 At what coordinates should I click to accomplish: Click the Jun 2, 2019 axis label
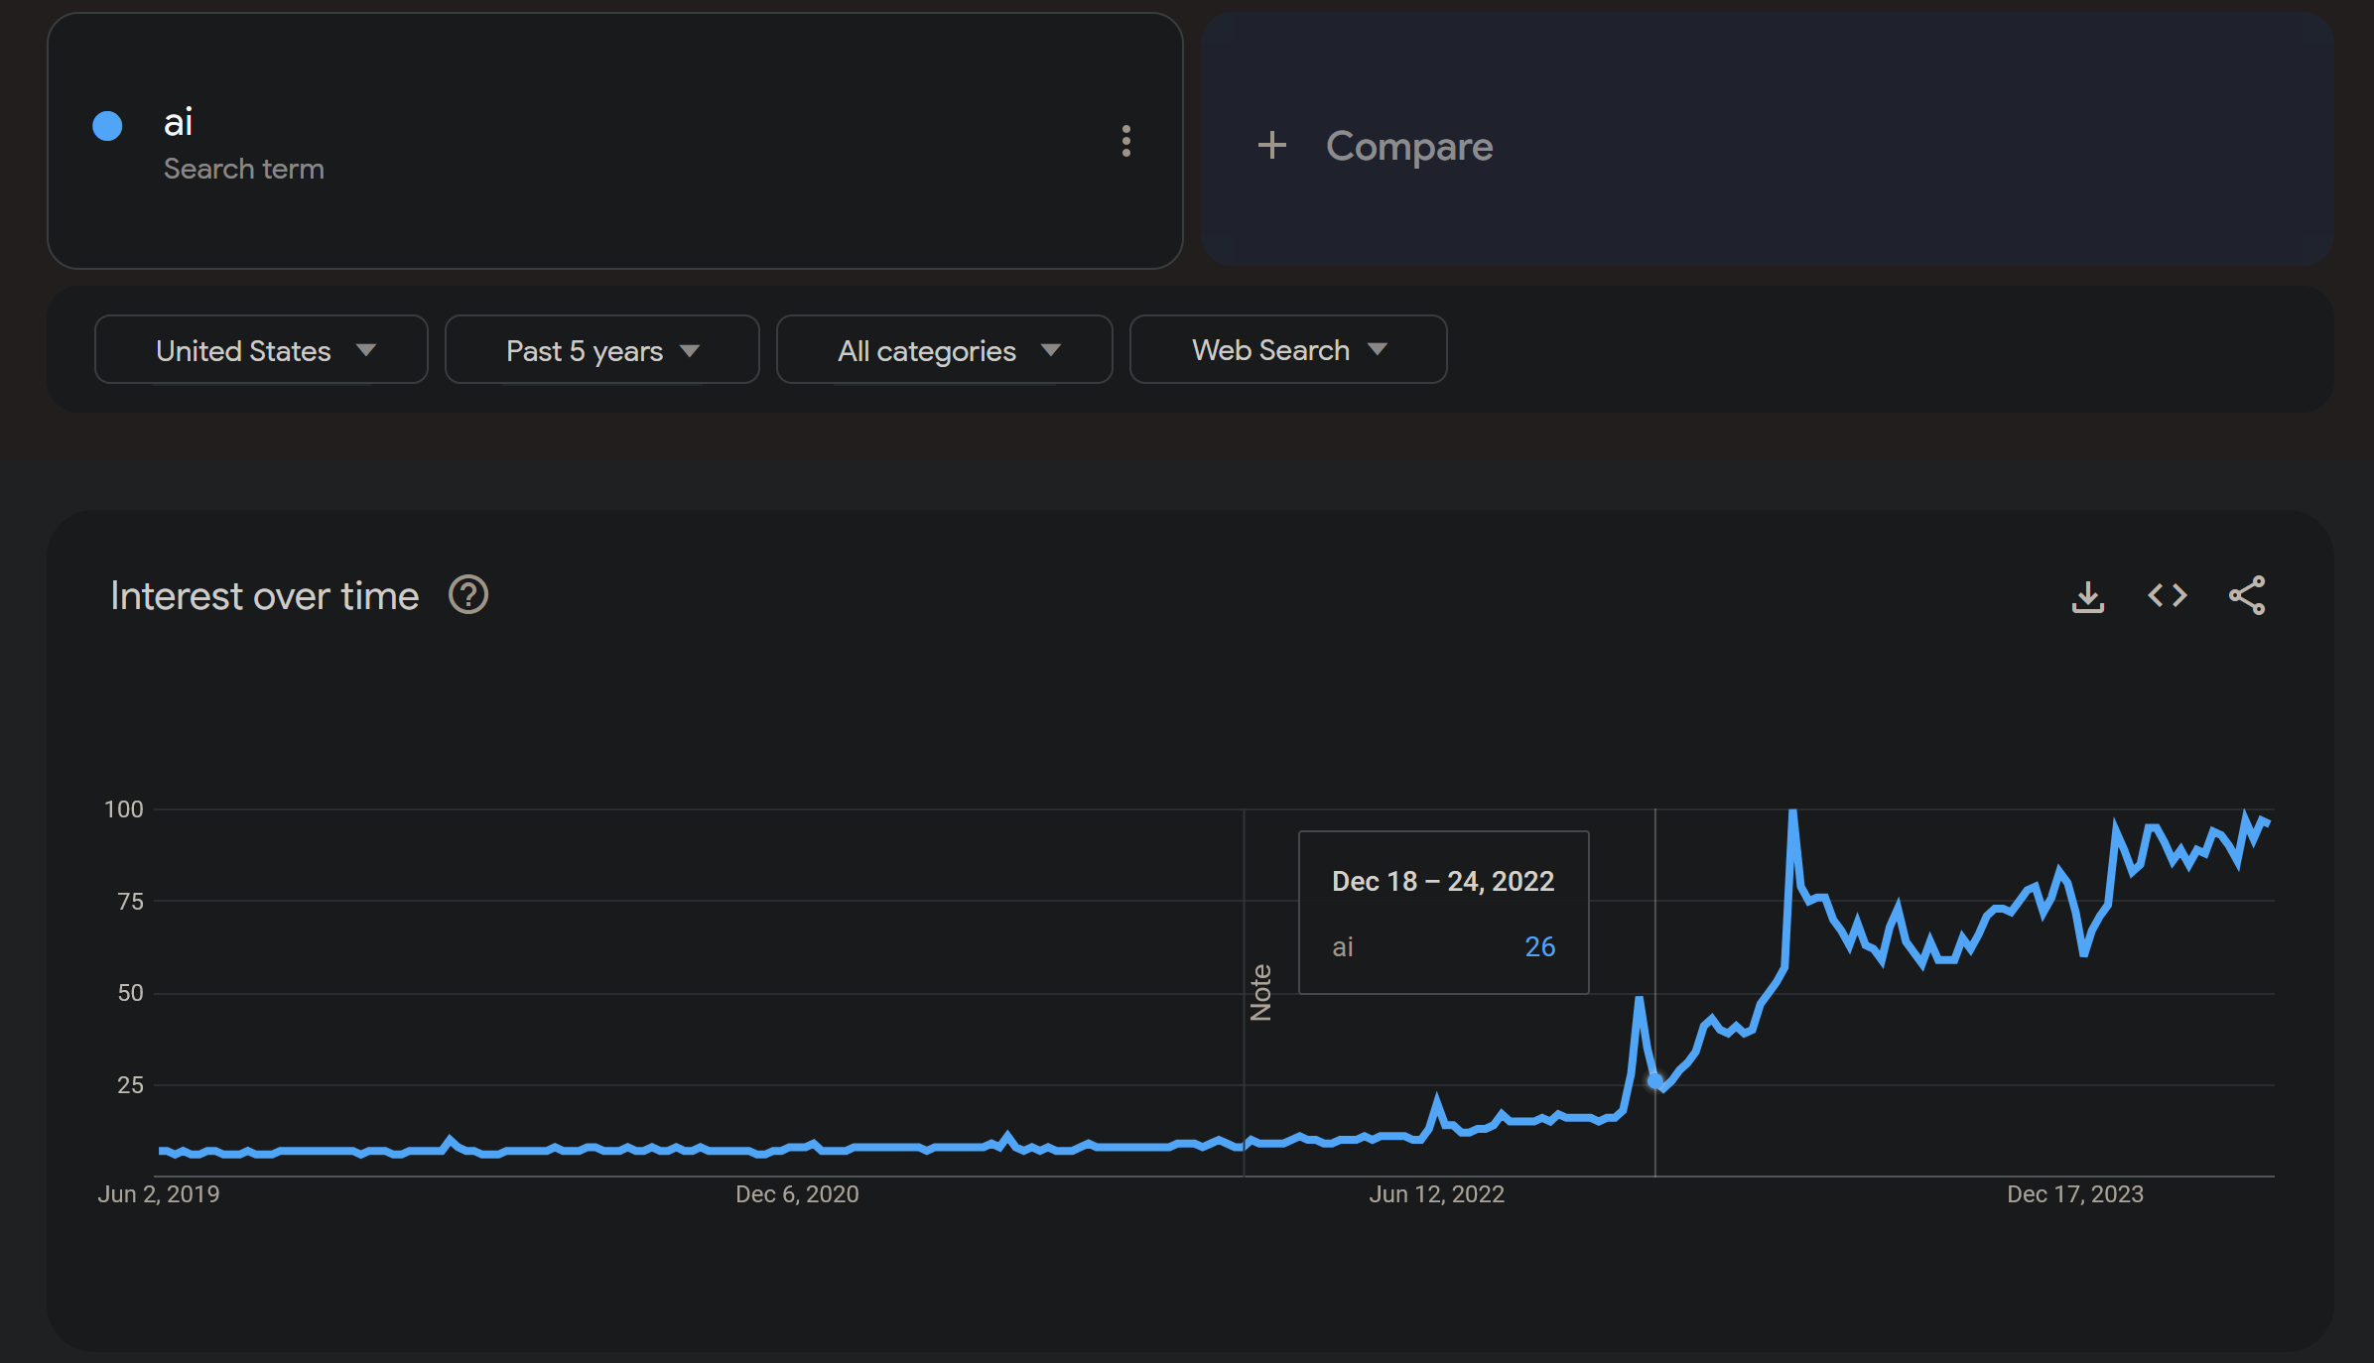tap(159, 1194)
